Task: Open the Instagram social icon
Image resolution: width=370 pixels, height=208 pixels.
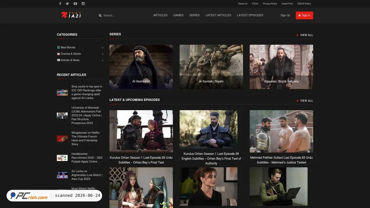Action: pos(83,4)
